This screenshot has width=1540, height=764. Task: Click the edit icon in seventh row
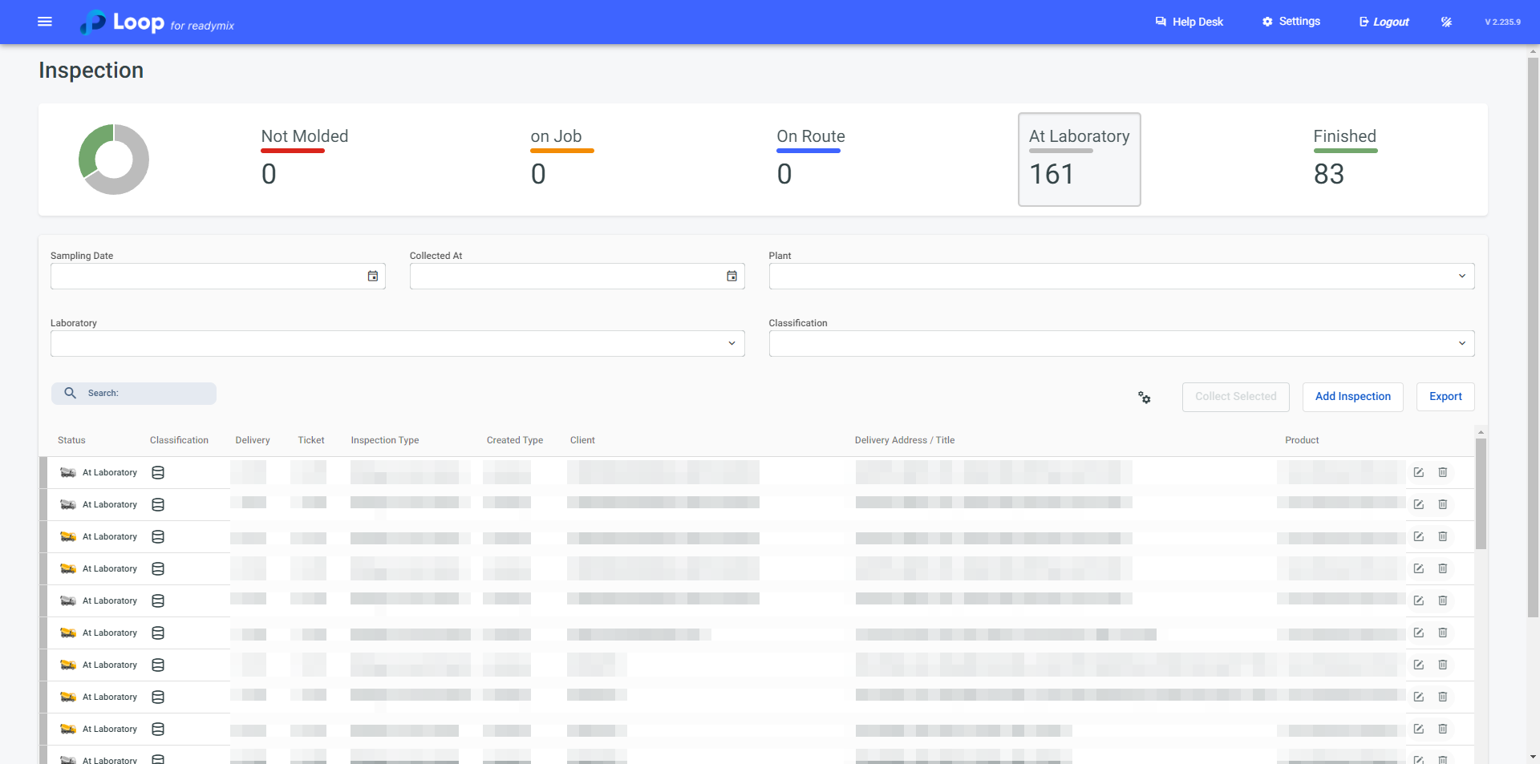1418,665
